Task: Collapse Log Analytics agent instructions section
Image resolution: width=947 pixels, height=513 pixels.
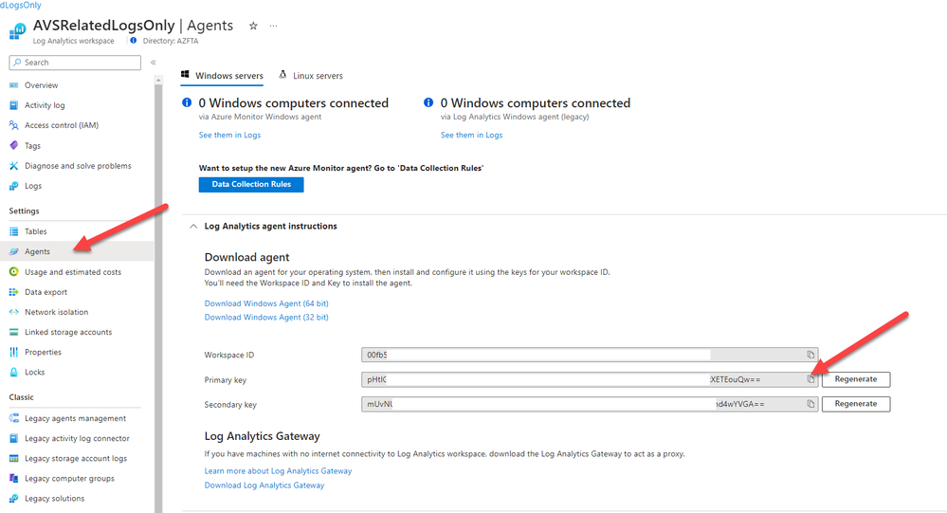Action: (x=193, y=226)
